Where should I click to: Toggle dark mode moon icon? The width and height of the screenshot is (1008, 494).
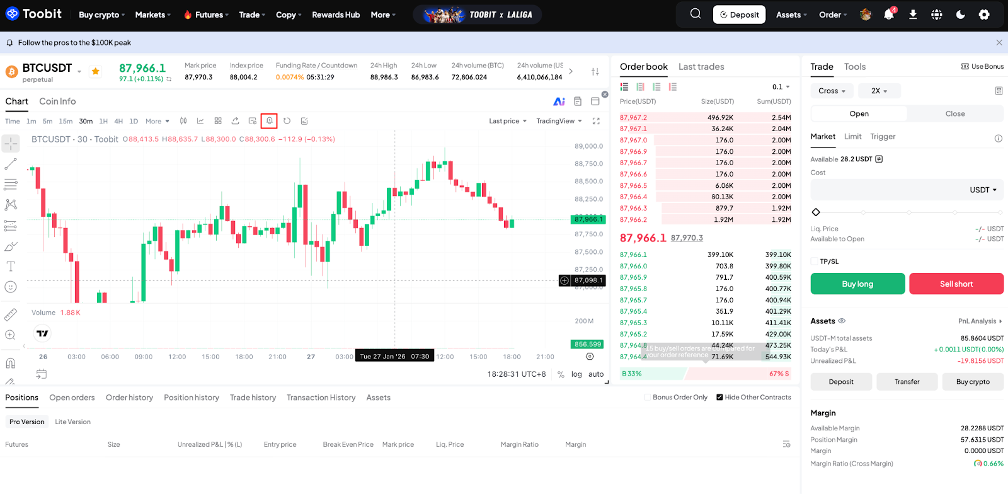961,14
